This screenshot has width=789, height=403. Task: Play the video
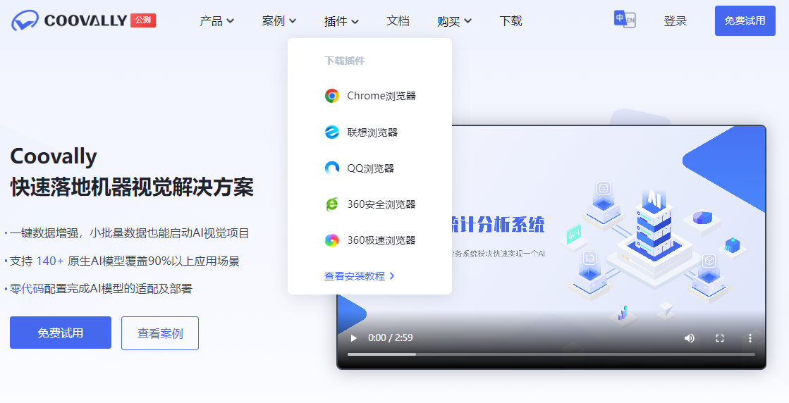[x=353, y=338]
